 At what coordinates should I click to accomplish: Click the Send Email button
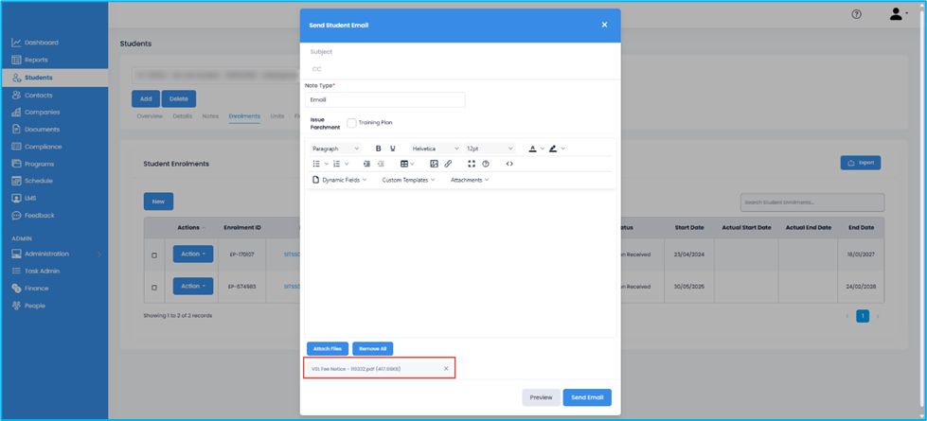pos(586,397)
